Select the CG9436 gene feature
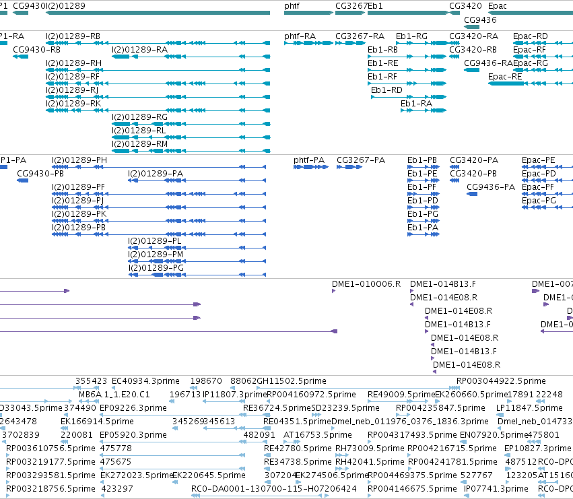This screenshot has height=499, width=573. [x=471, y=27]
